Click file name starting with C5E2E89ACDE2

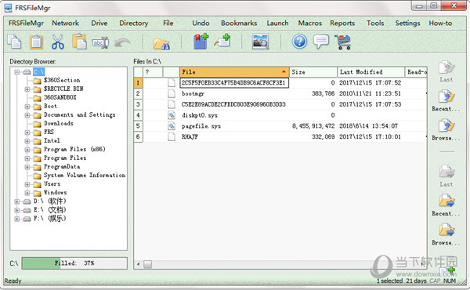(233, 104)
